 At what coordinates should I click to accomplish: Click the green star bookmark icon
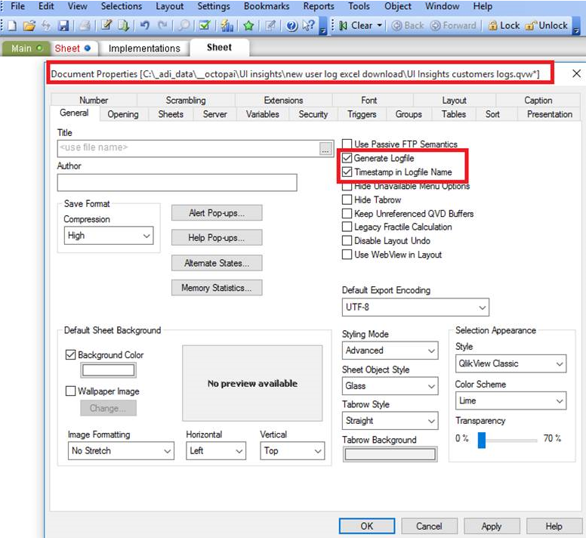pos(248,26)
